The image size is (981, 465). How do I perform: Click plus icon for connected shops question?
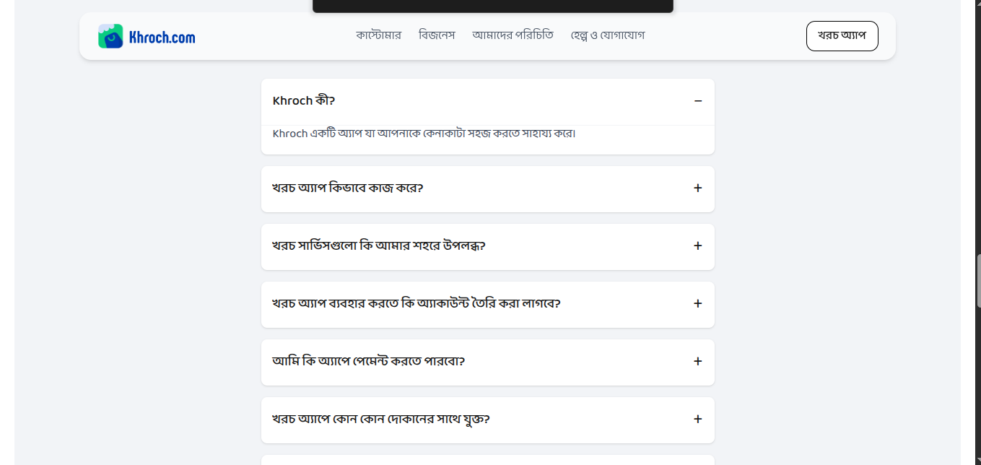pyautogui.click(x=698, y=419)
